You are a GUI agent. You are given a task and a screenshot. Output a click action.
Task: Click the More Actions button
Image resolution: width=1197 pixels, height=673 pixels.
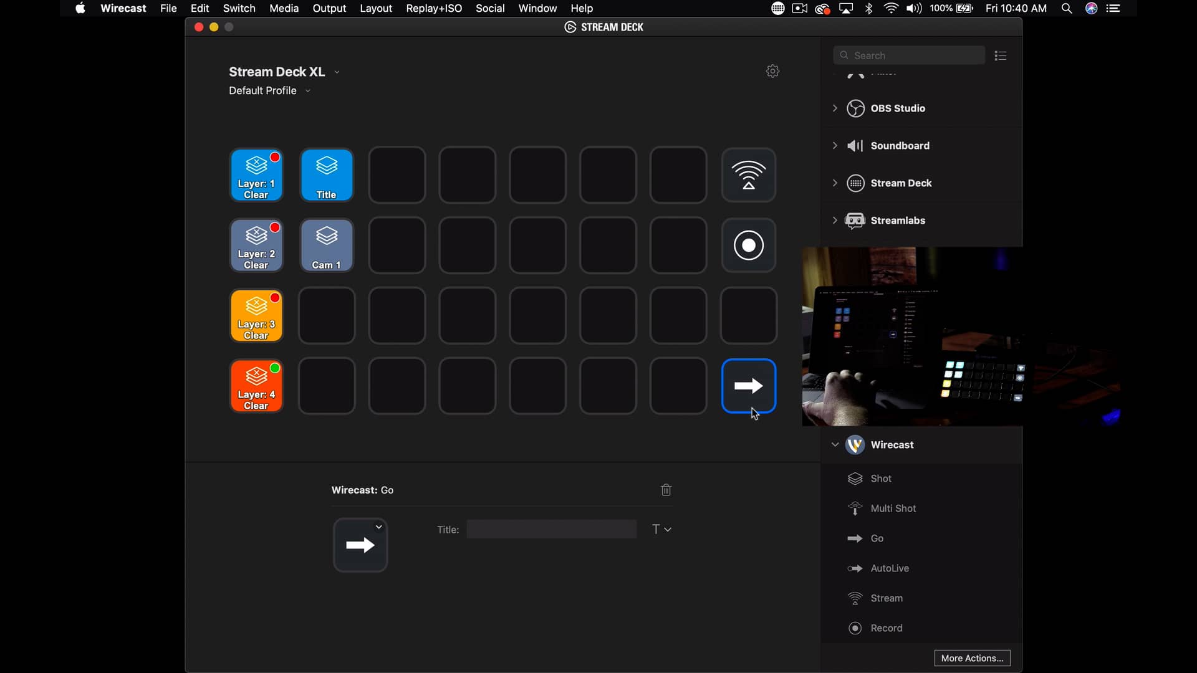tap(972, 658)
